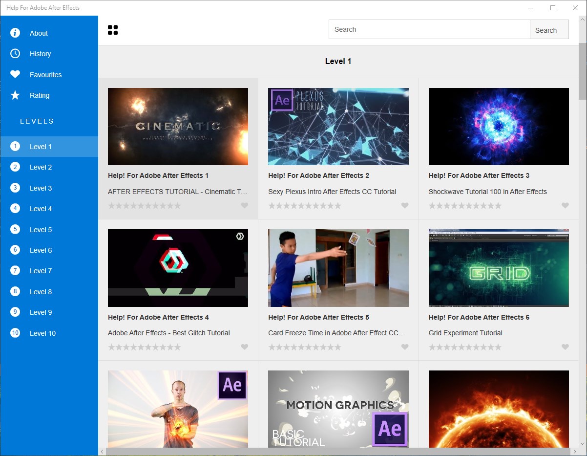587x456 pixels.
Task: Rate the Shockwave Tutorial using stars
Action: (465, 206)
